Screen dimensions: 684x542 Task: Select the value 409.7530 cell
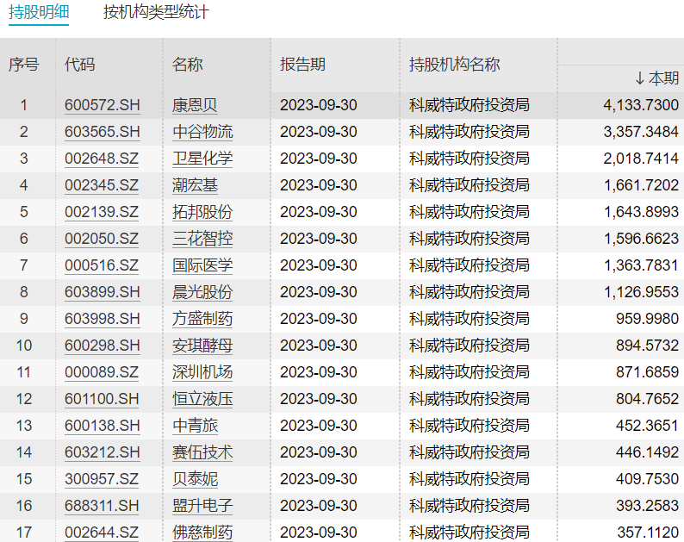coord(647,479)
